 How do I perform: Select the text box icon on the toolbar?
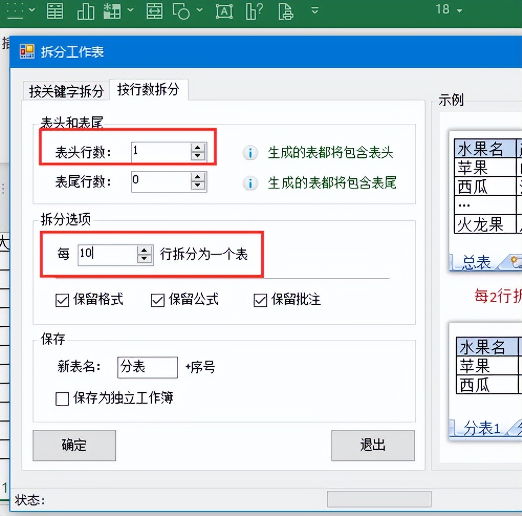[224, 11]
